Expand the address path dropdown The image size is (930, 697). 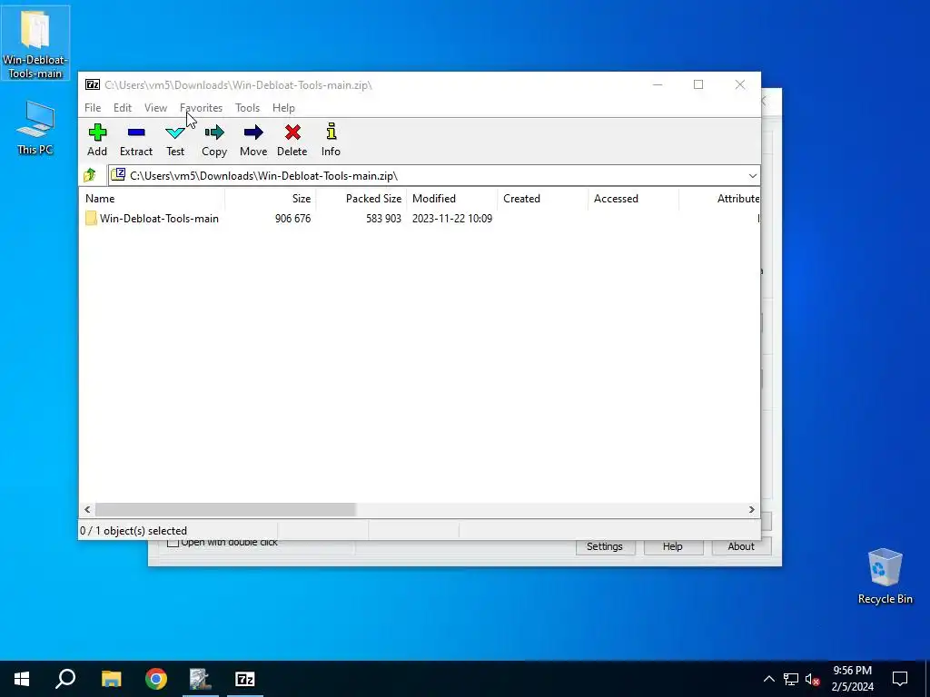click(752, 175)
